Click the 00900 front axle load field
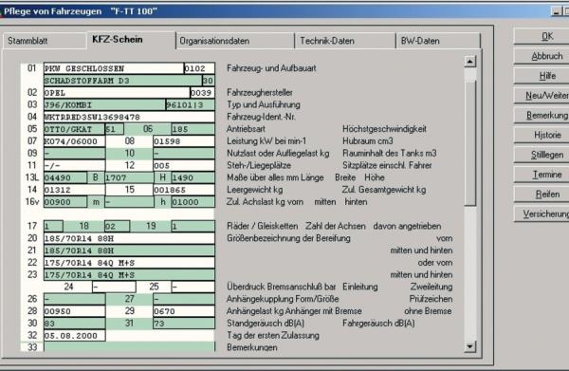This screenshot has width=569, height=371. point(65,202)
